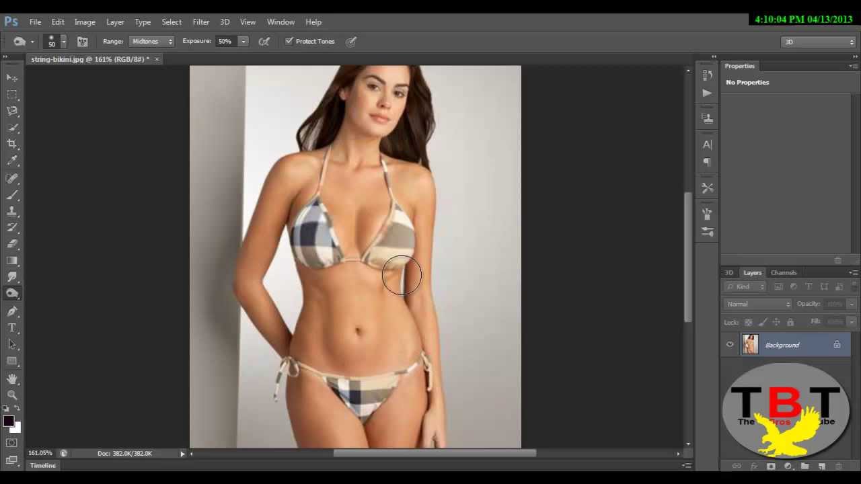
Task: Open the tool preset picker
Action: tap(23, 42)
